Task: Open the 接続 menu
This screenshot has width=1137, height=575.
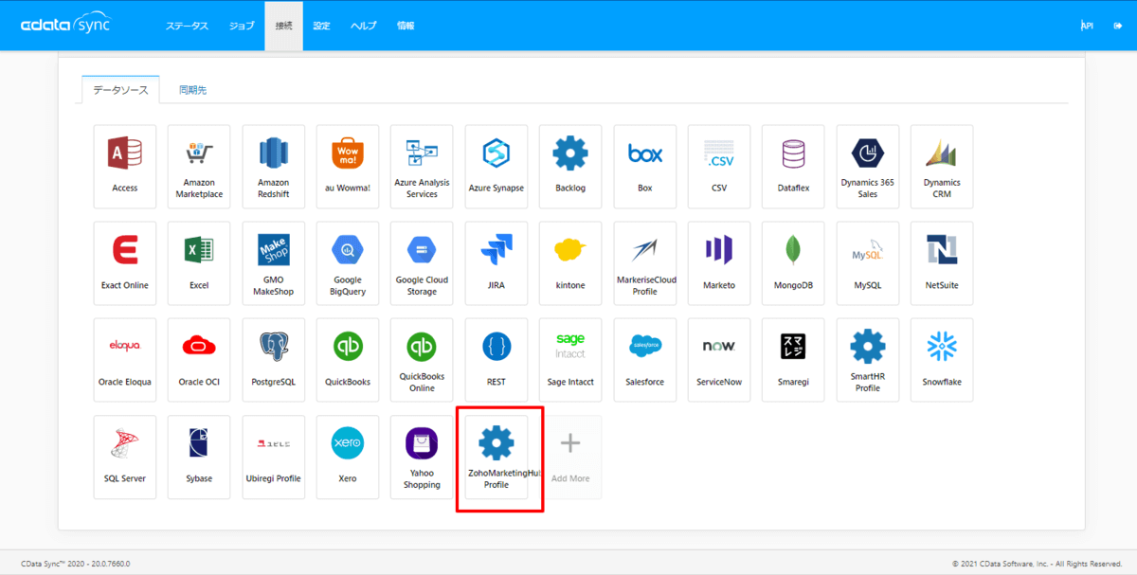Action: pos(284,26)
